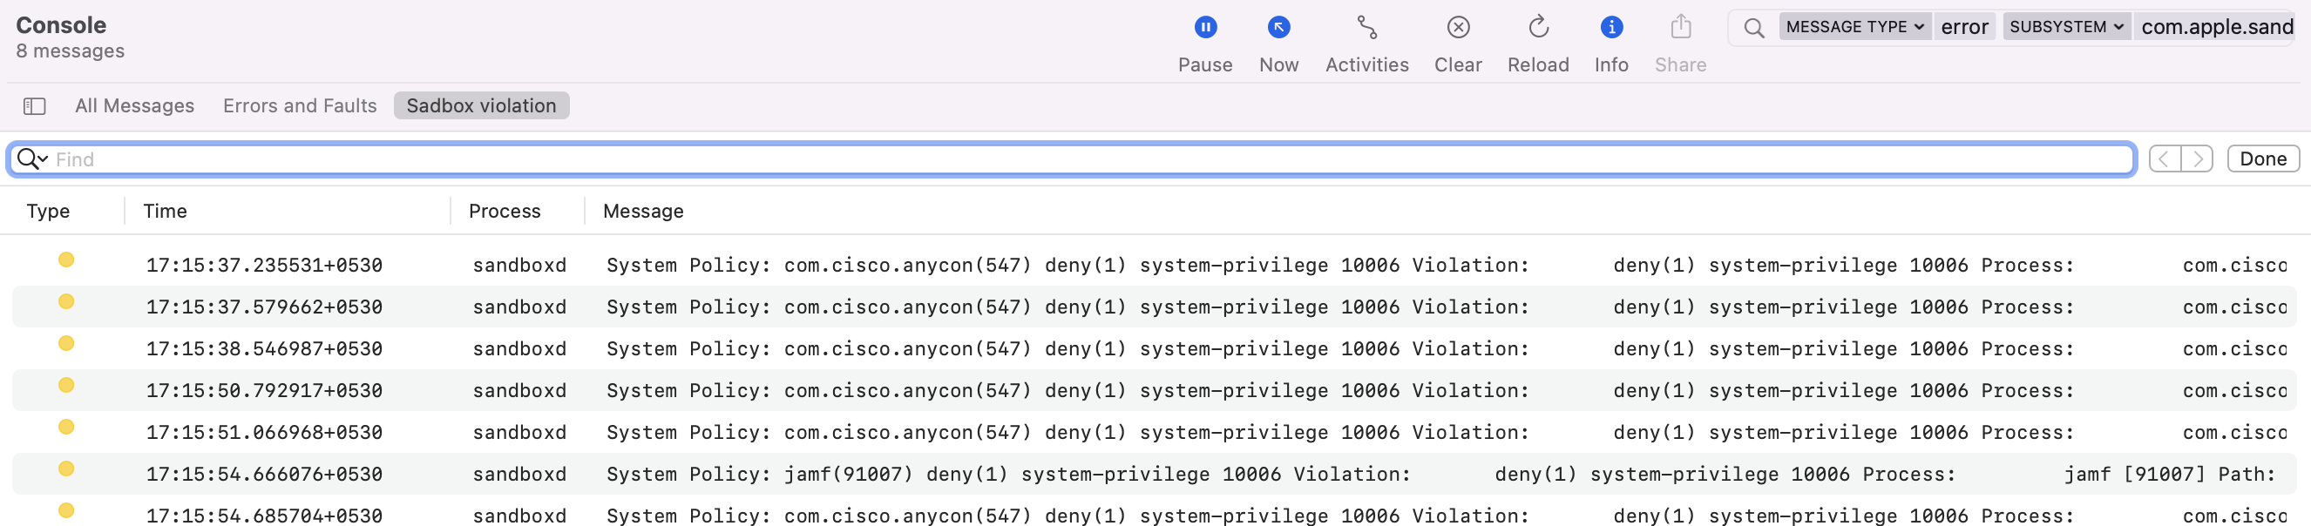2311x526 pixels.
Task: Clear the console messages
Action: tap(1458, 28)
